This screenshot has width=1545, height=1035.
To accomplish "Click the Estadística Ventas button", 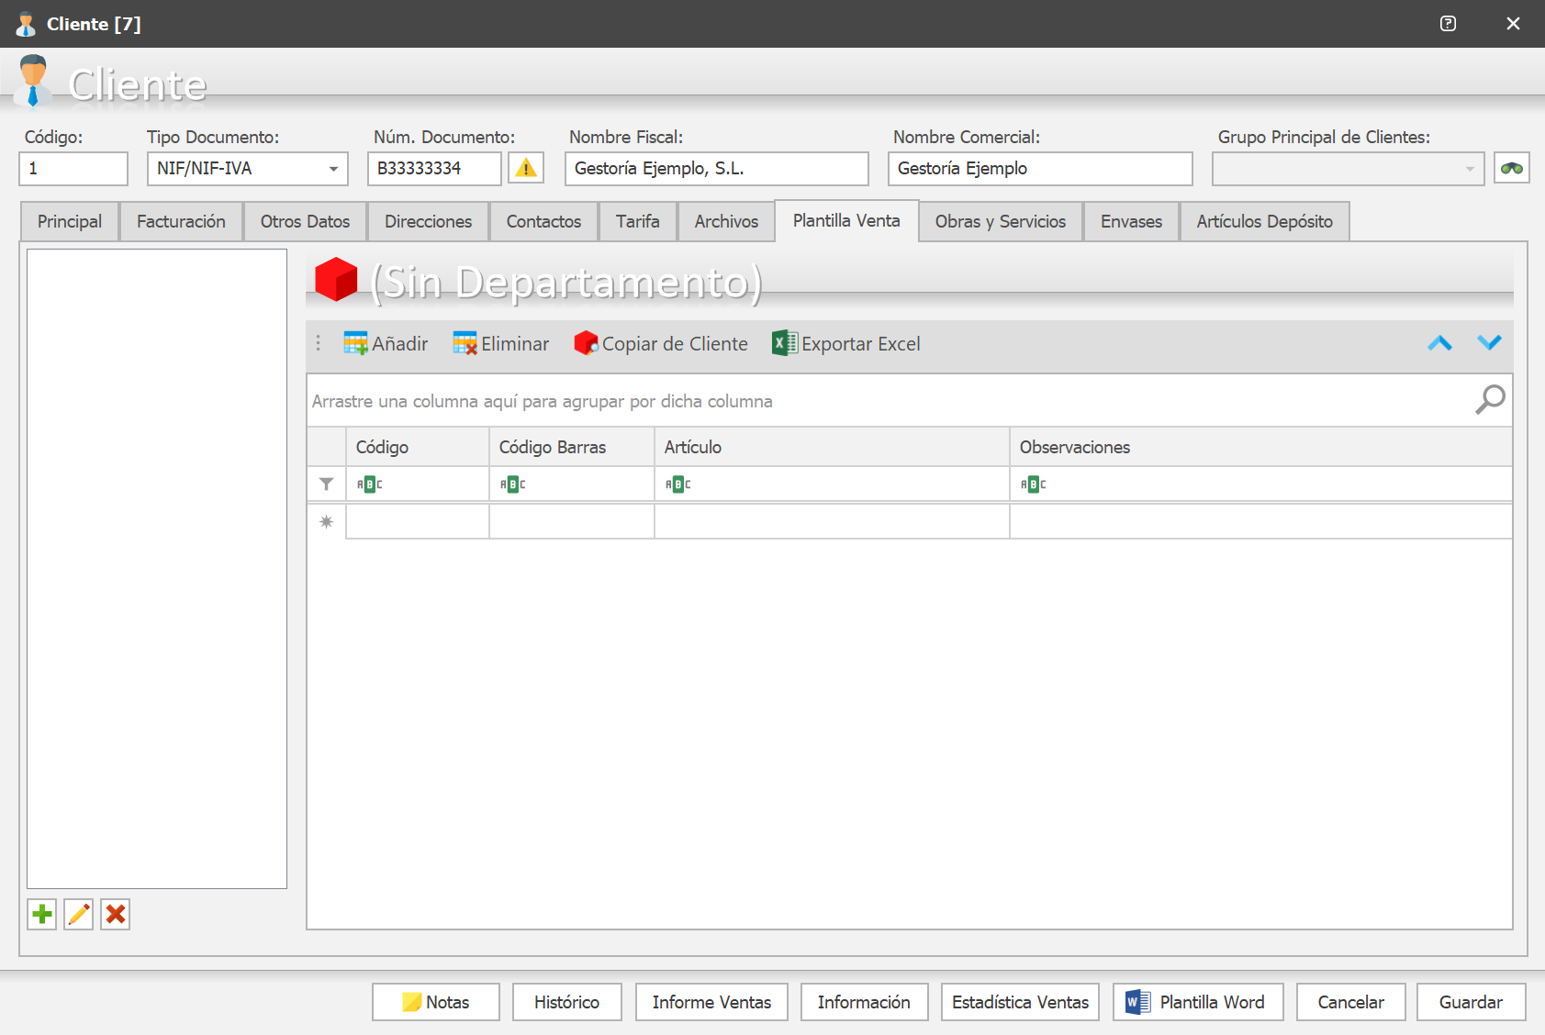I will (x=1020, y=1002).
